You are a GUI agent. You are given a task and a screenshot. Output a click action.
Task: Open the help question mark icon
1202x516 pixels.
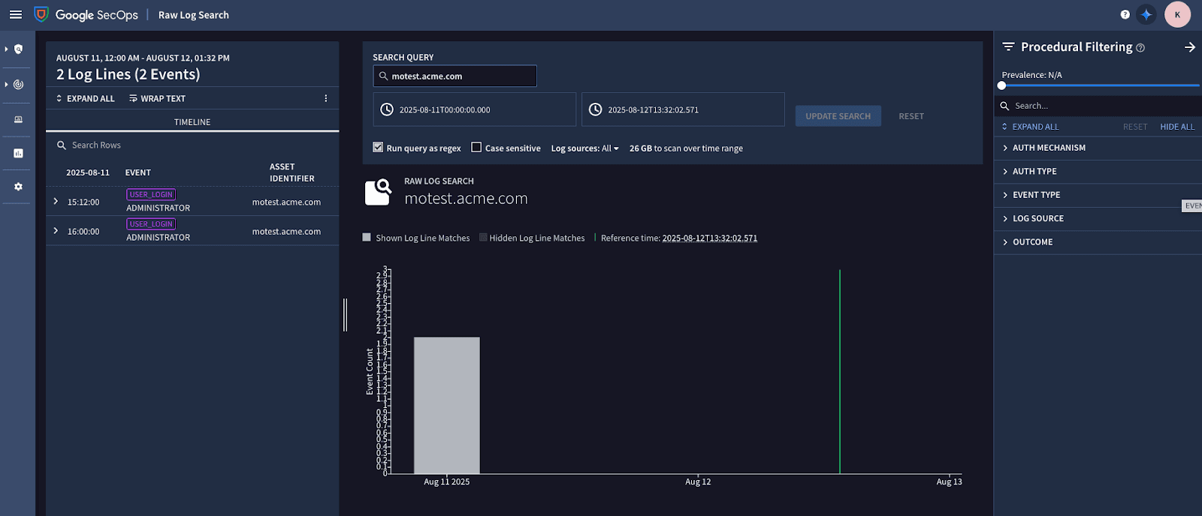pos(1125,14)
